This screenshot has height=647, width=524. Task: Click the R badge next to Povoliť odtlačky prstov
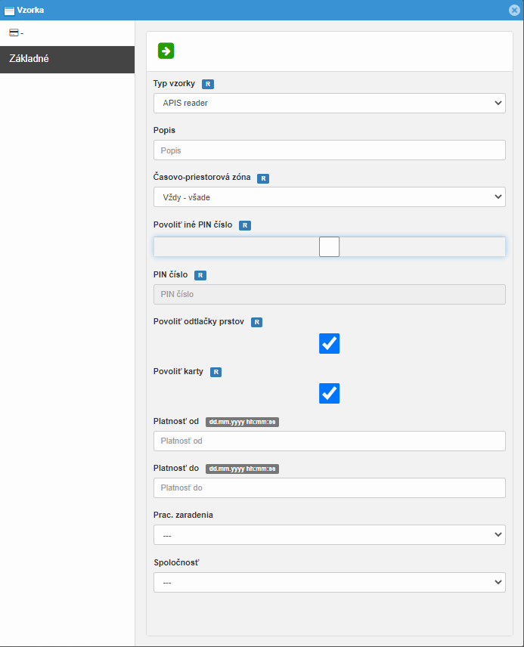tap(257, 322)
